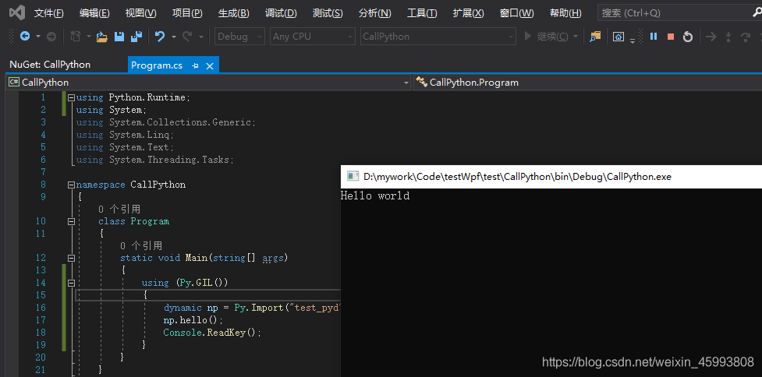Switch to the NuGet: CallPython tab
Image resolution: width=762 pixels, height=377 pixels.
point(50,65)
